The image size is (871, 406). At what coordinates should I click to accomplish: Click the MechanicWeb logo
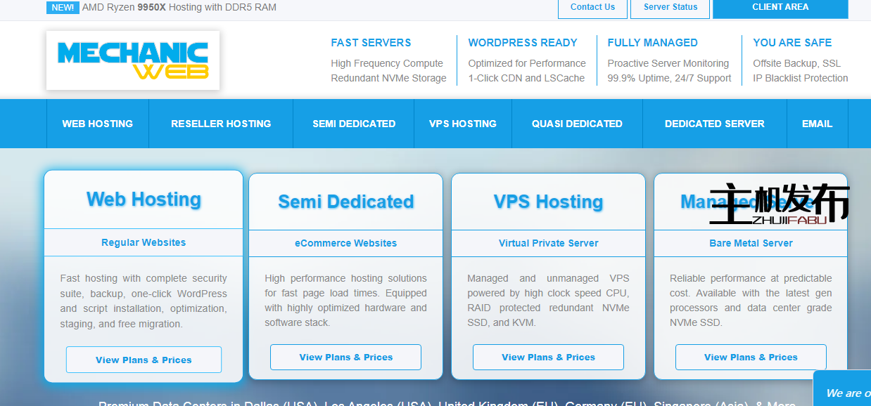coord(132,60)
